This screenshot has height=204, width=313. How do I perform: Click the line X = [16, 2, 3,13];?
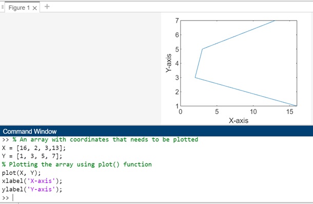click(x=34, y=148)
